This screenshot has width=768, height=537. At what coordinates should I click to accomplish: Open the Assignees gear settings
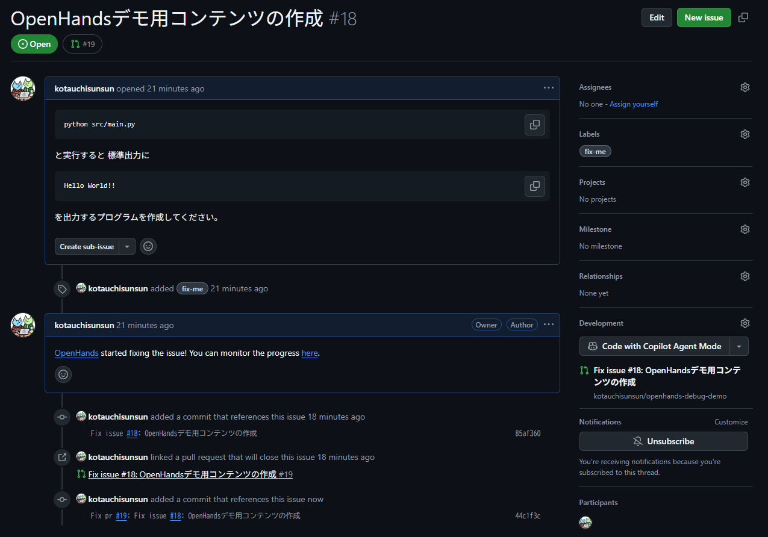click(745, 87)
